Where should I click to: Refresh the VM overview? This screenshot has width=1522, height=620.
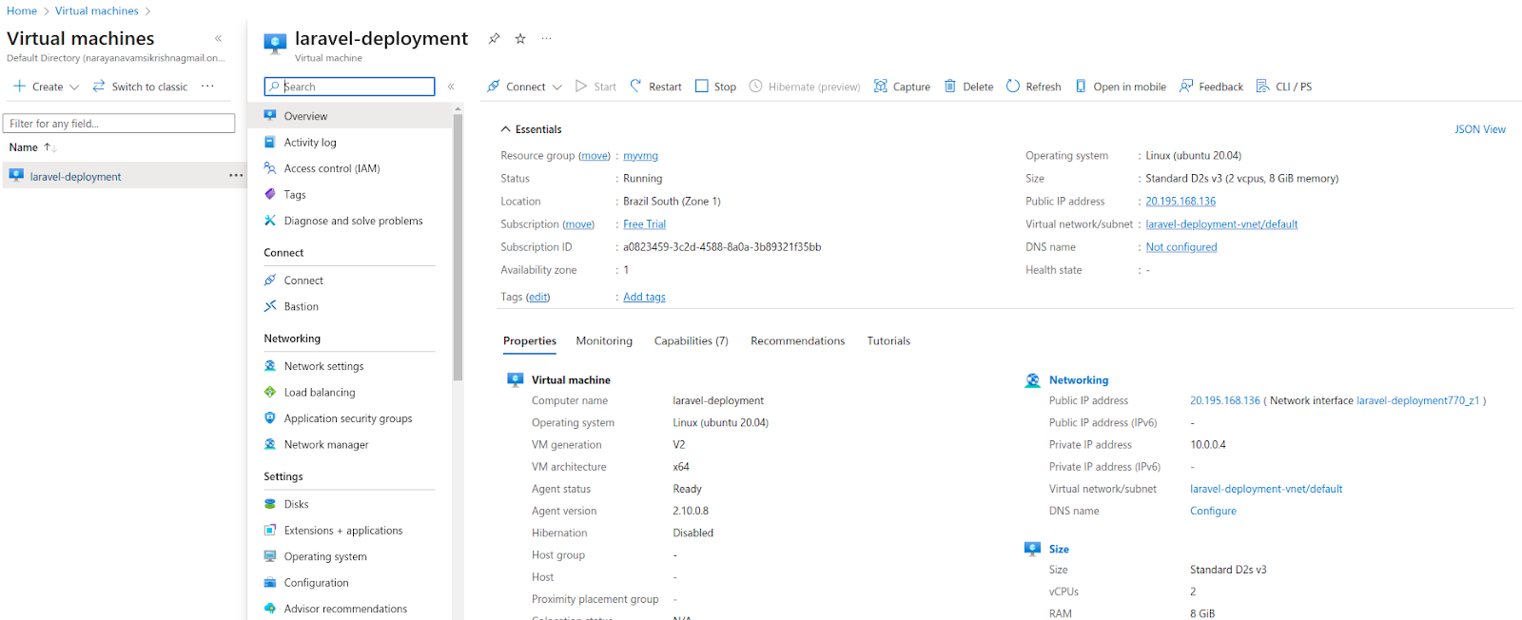click(1034, 87)
